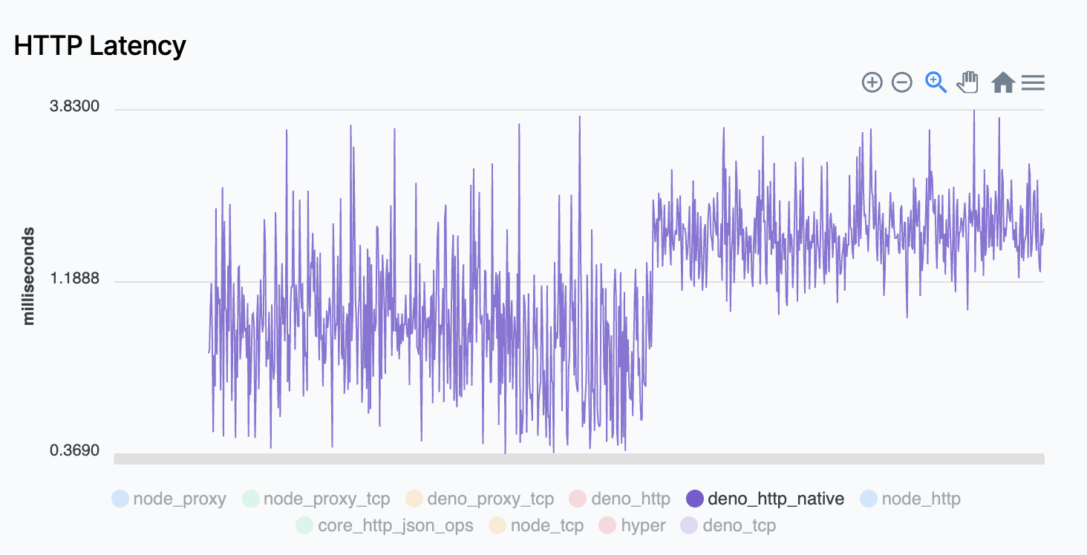Select the zoom-out tool icon
1087x555 pixels.
point(901,82)
